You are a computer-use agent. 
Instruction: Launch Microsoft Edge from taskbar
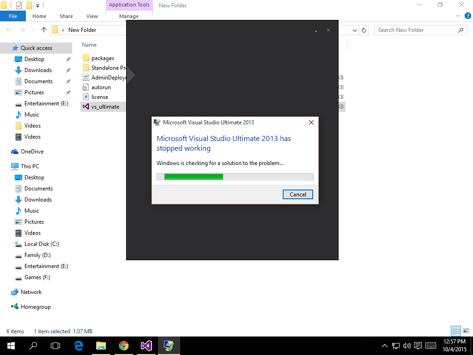click(79, 346)
